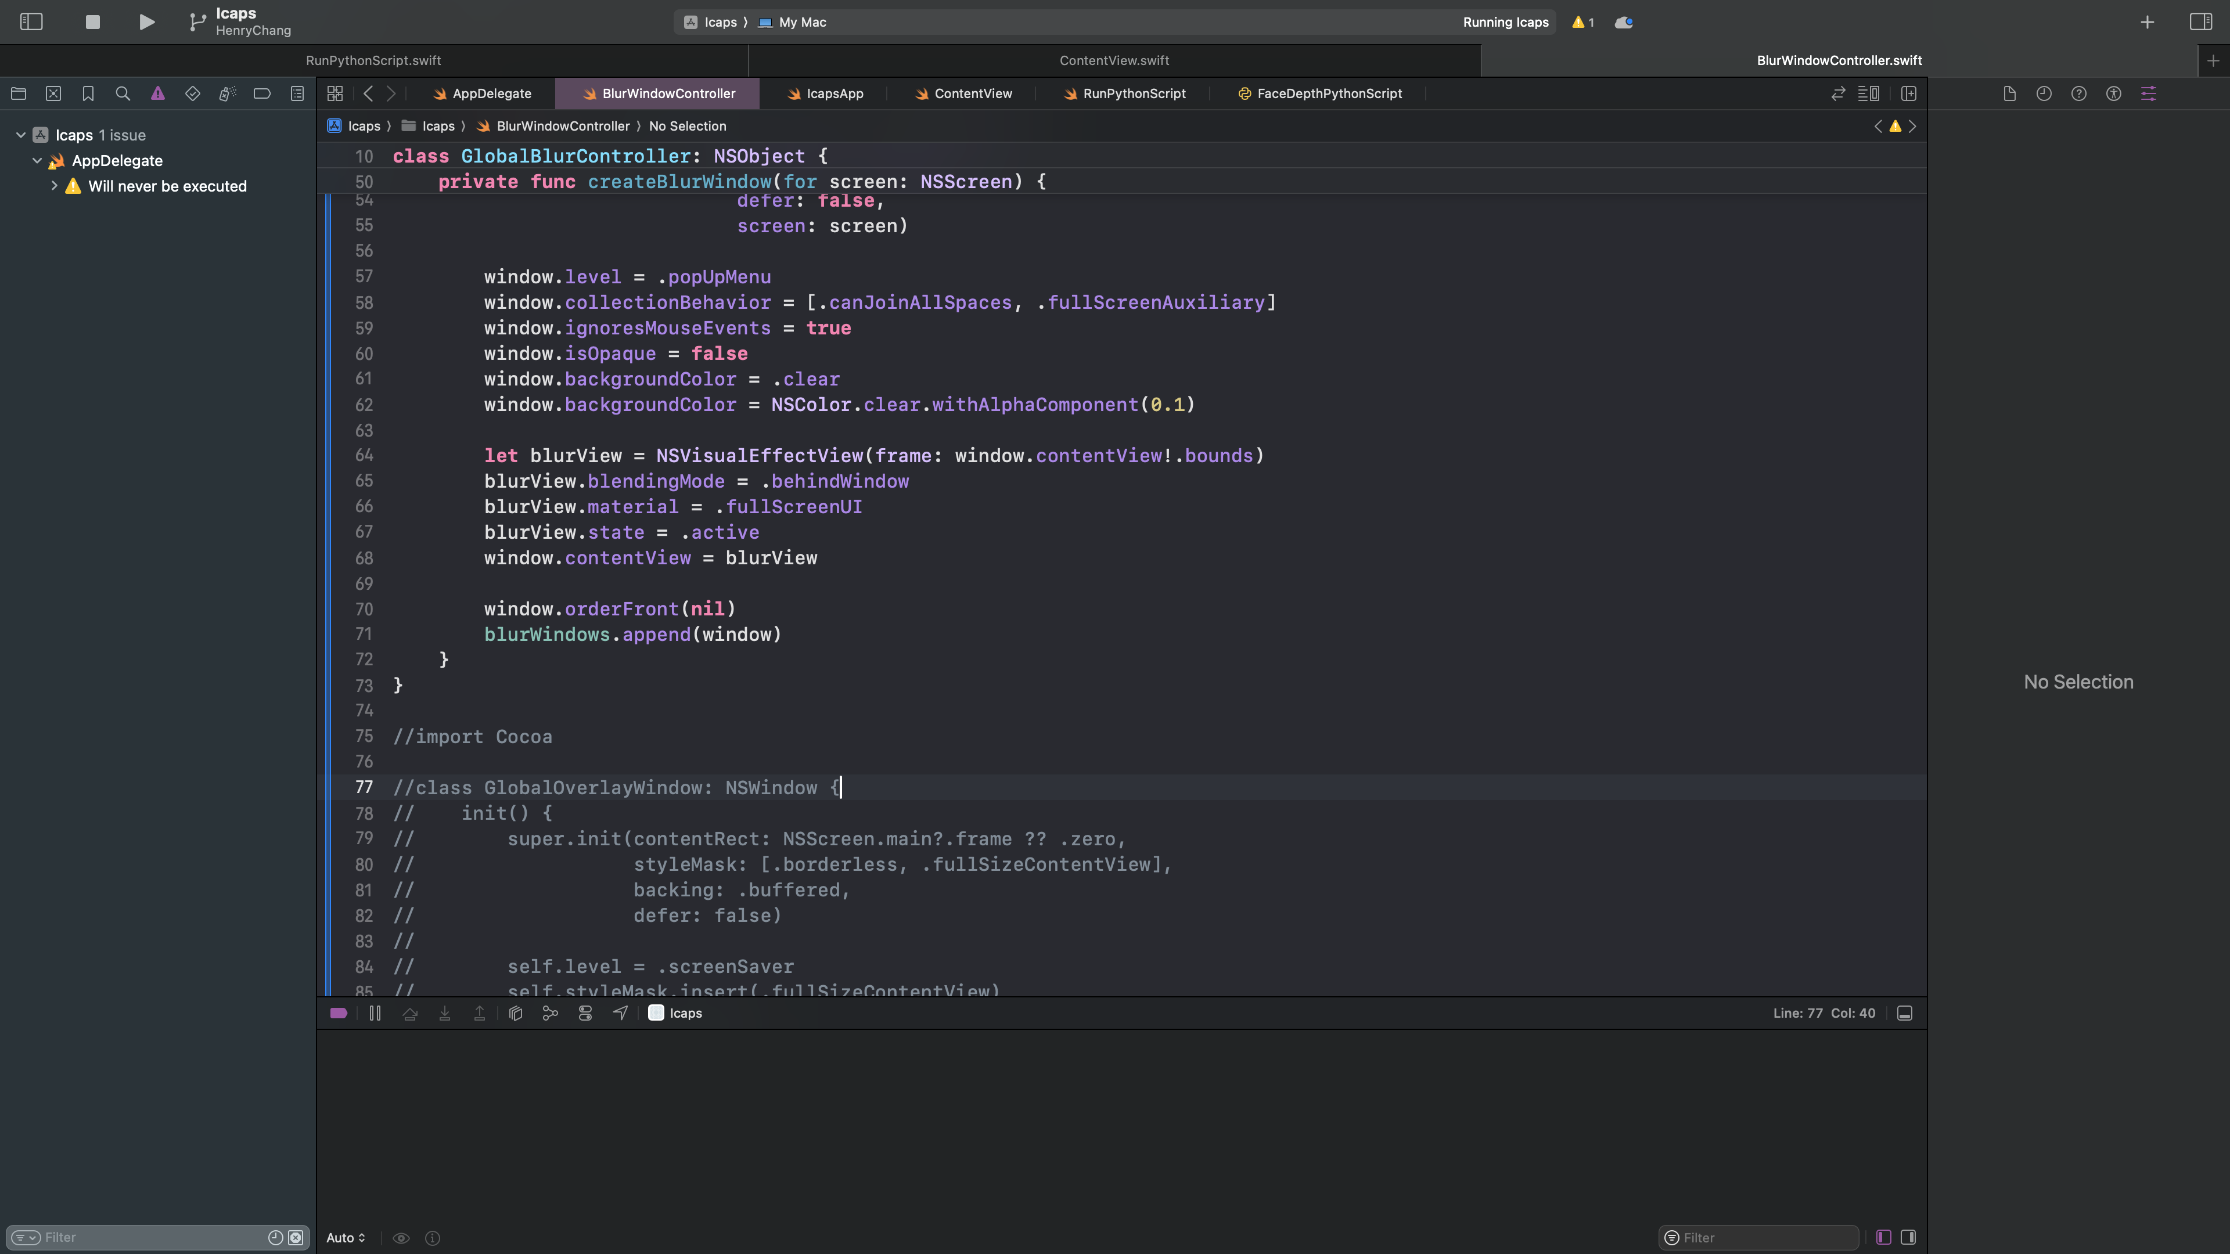
Task: Toggle the inspectors panel button
Action: [x=2200, y=21]
